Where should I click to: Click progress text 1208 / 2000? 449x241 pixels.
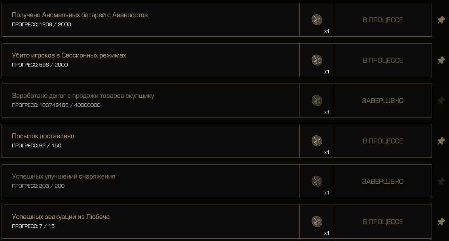tap(55, 25)
